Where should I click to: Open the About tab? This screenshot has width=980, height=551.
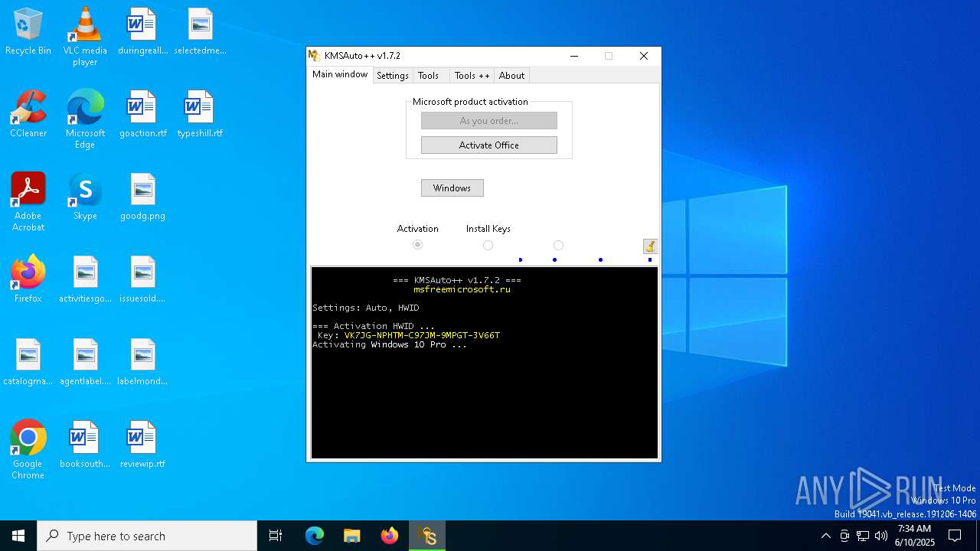pos(511,76)
